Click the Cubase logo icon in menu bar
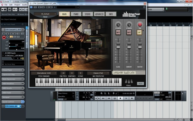 click(x=2, y=5)
